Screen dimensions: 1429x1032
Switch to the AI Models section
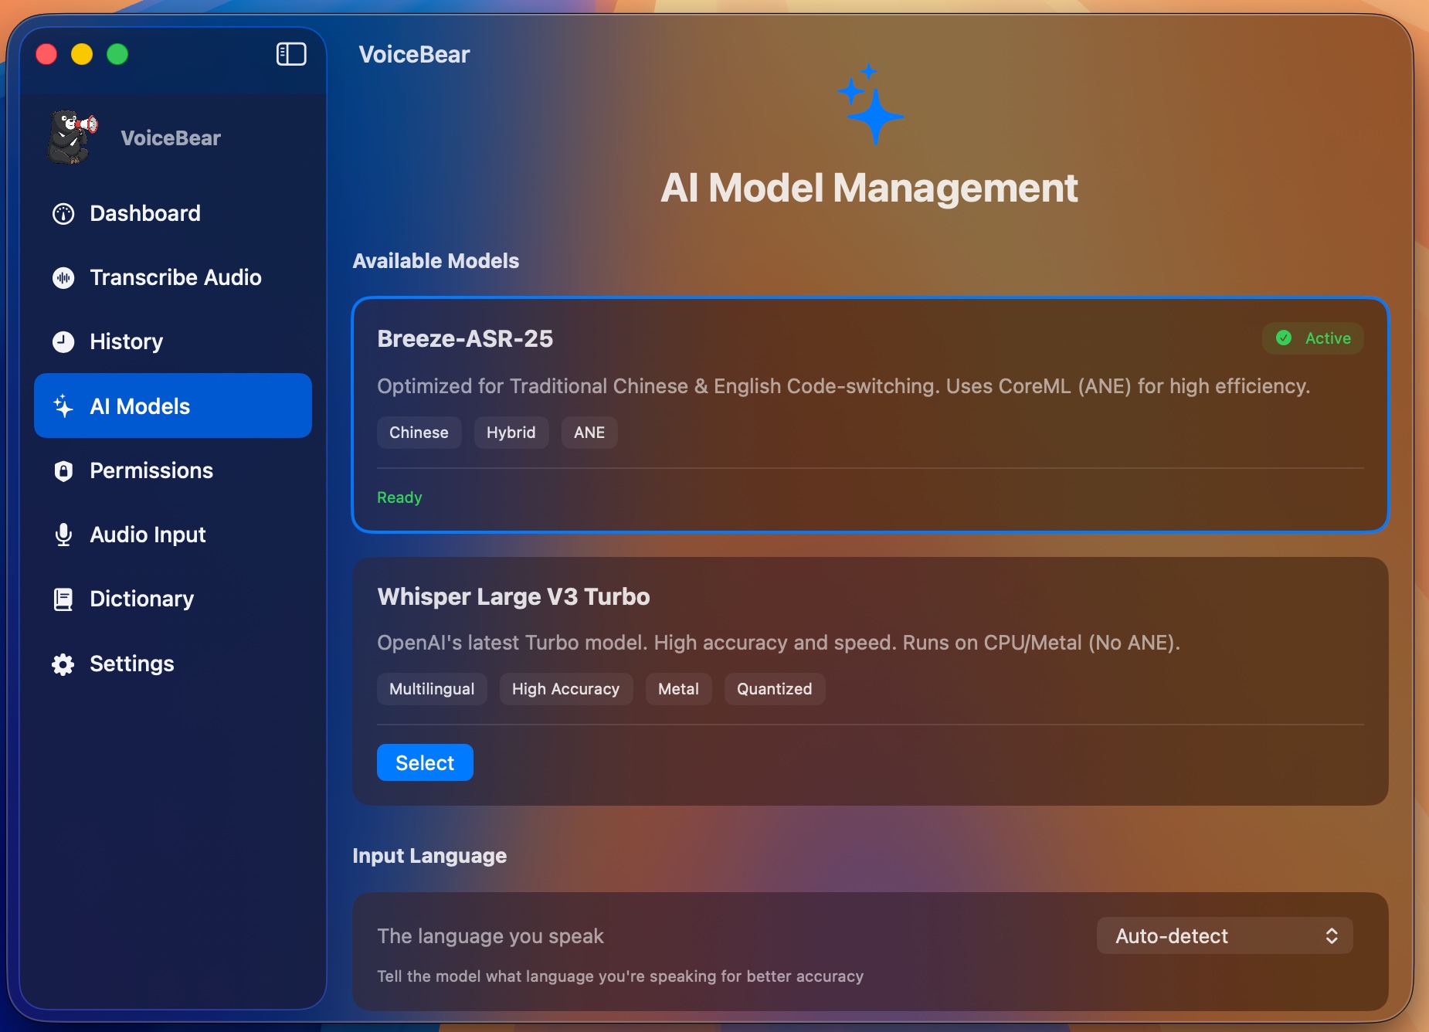pyautogui.click(x=141, y=406)
